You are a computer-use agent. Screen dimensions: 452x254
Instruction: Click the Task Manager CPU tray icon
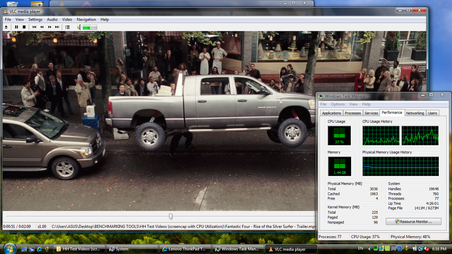[x=375, y=248]
